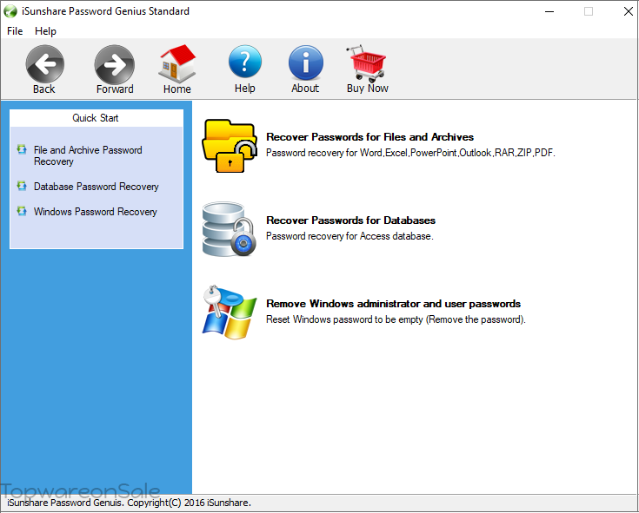Select Recover Passwords for Databases heading
The height and width of the screenshot is (513, 639).
[x=350, y=220]
